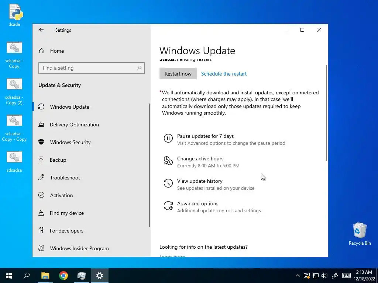Viewport: 378px width, 283px height.
Task: Open Advanced options
Action: 212,207
